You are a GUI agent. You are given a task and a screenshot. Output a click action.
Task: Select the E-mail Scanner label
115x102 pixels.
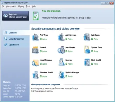click(46, 60)
